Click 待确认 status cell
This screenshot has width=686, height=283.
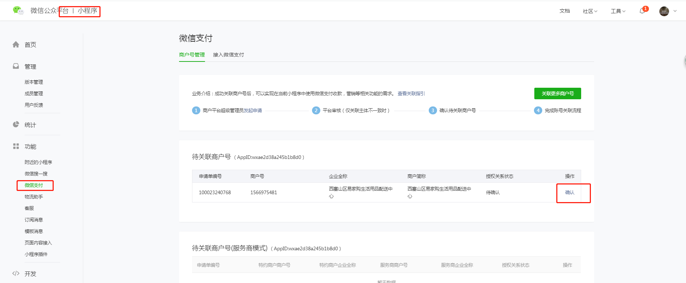coord(493,192)
